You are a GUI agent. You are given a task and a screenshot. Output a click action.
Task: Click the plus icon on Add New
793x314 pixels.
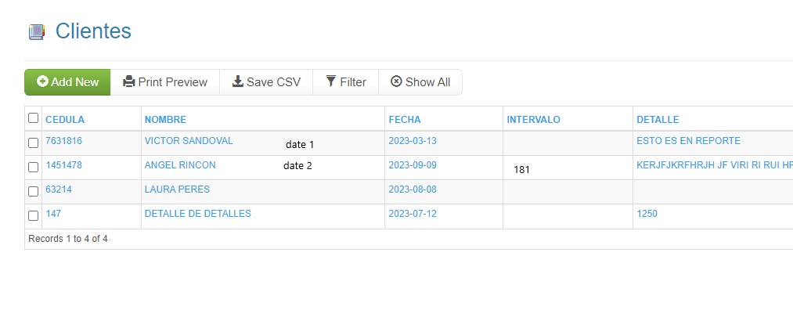42,81
